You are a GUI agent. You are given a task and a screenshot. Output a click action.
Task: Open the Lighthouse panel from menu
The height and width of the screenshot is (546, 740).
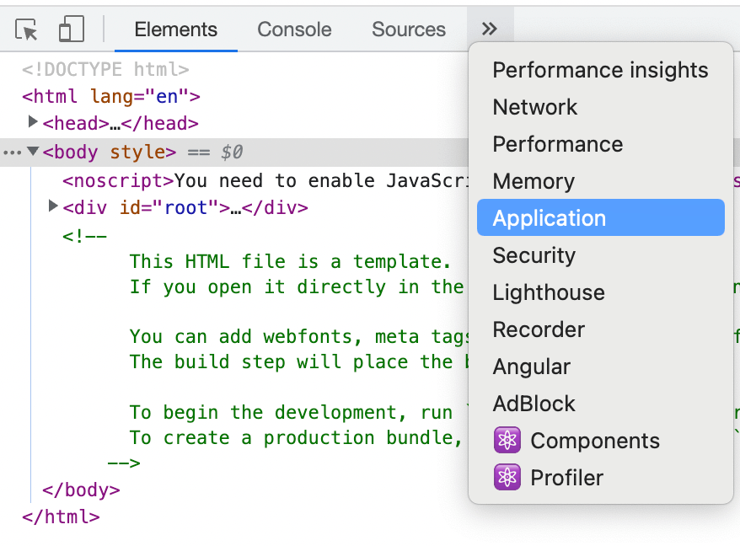[x=549, y=292]
